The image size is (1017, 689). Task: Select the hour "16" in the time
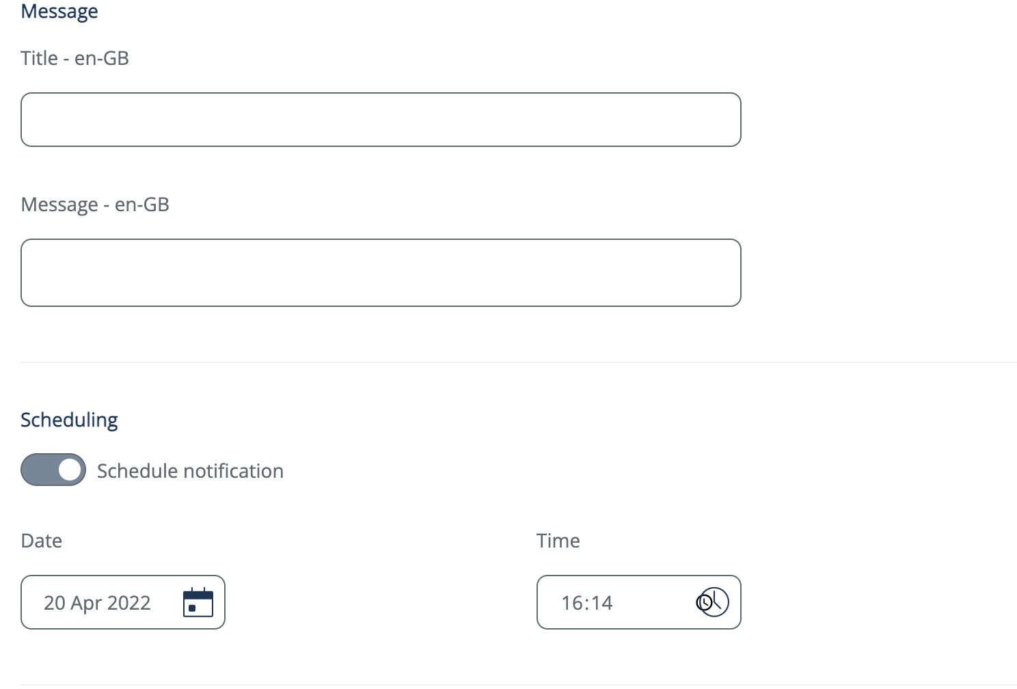[573, 603]
